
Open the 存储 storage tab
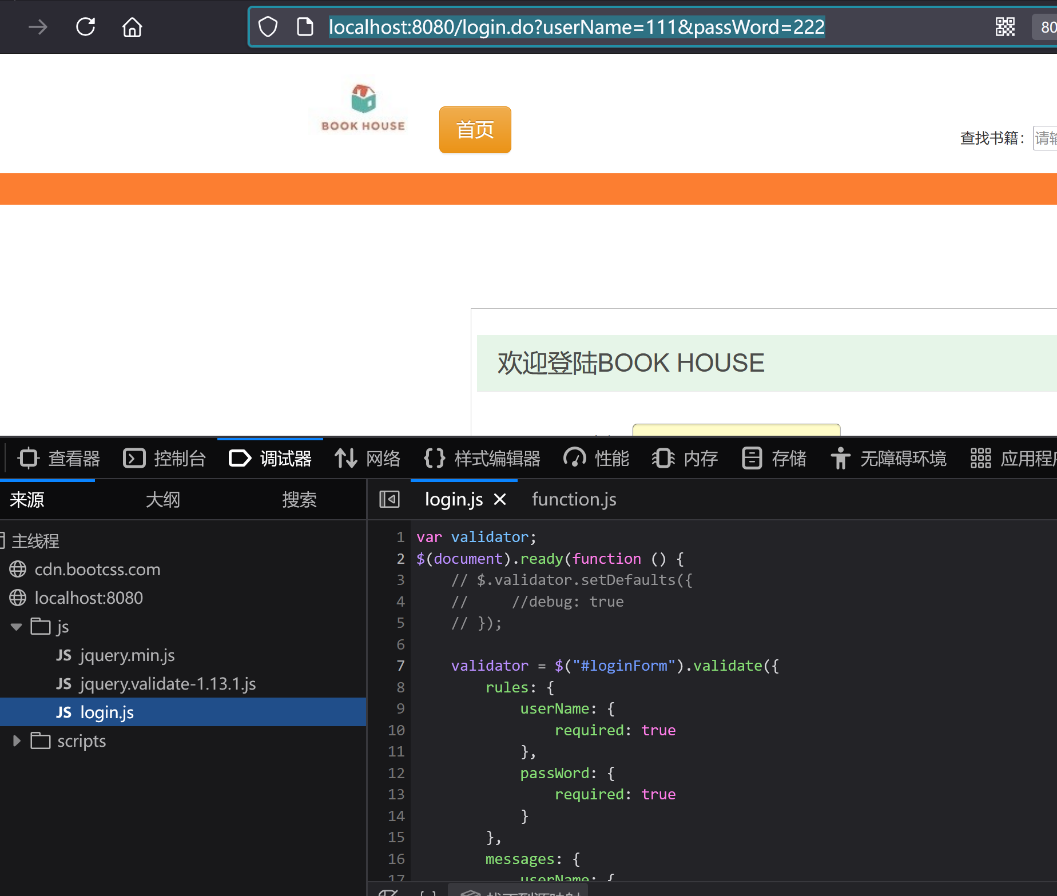pos(774,458)
